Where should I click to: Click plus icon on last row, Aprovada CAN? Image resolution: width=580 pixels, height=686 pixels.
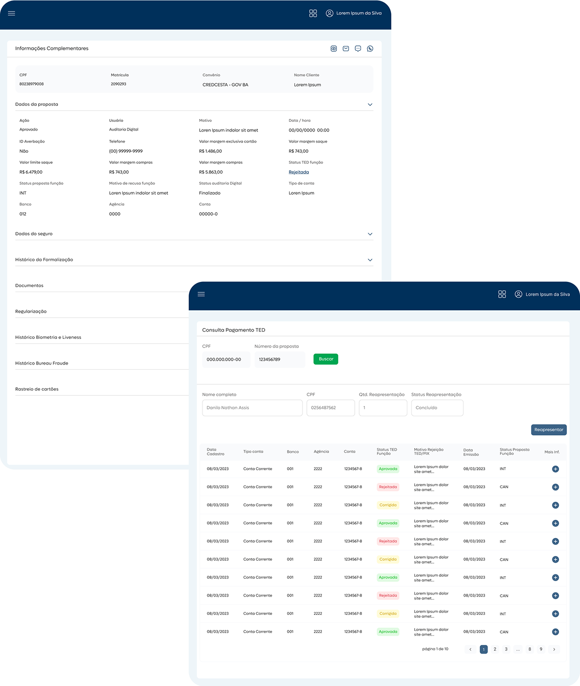[555, 632]
